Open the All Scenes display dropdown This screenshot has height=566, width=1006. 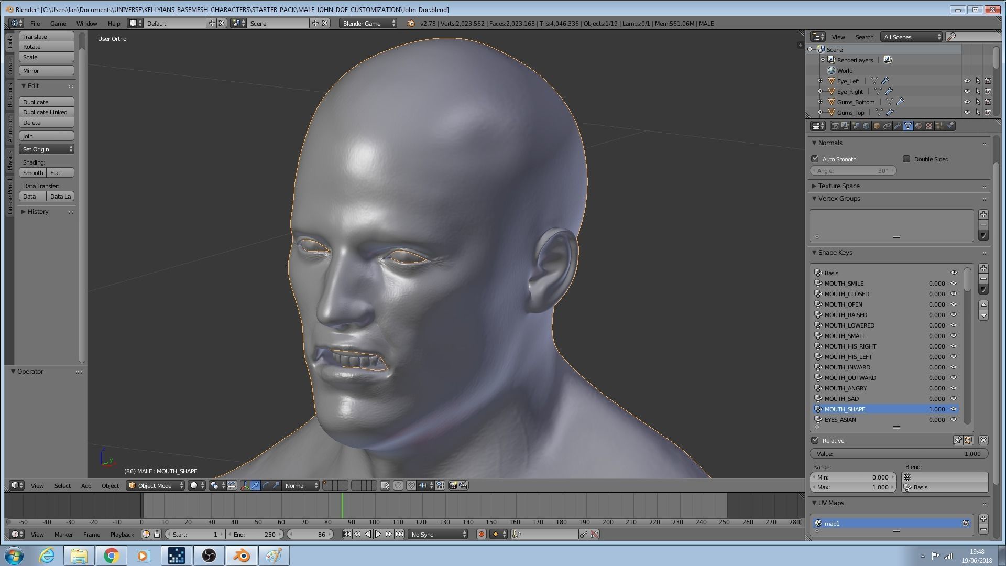click(911, 37)
